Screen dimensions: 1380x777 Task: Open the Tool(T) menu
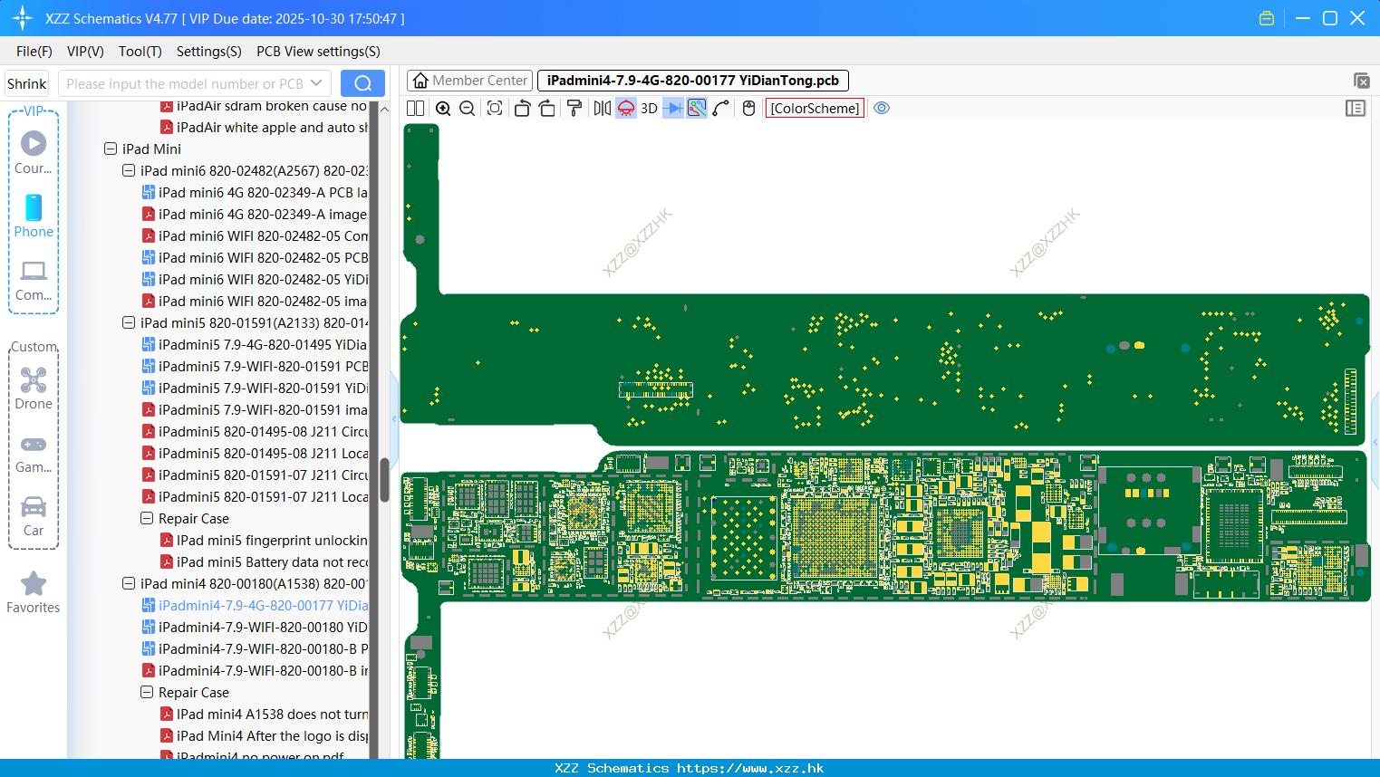point(140,52)
